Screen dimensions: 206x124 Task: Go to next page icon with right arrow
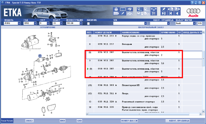tap(177, 9)
